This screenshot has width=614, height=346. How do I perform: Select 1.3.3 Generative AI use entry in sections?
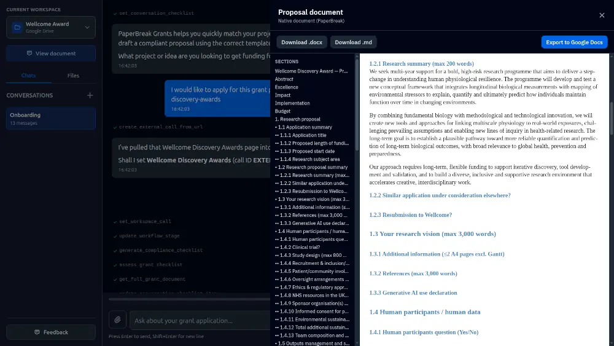click(312, 223)
